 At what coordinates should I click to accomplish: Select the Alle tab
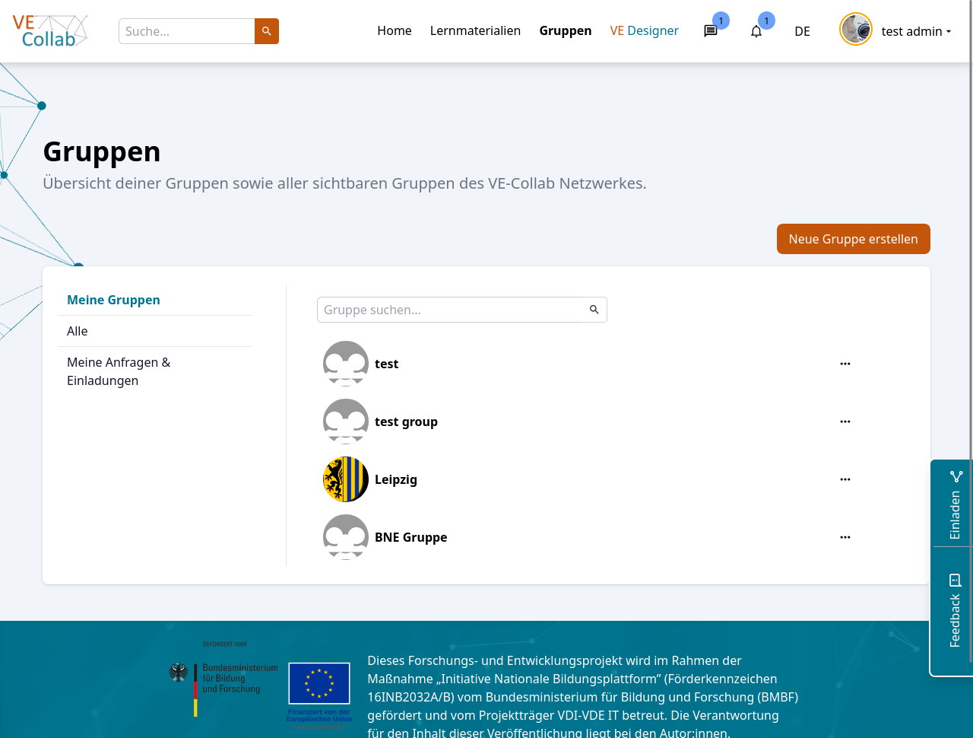pos(155,331)
